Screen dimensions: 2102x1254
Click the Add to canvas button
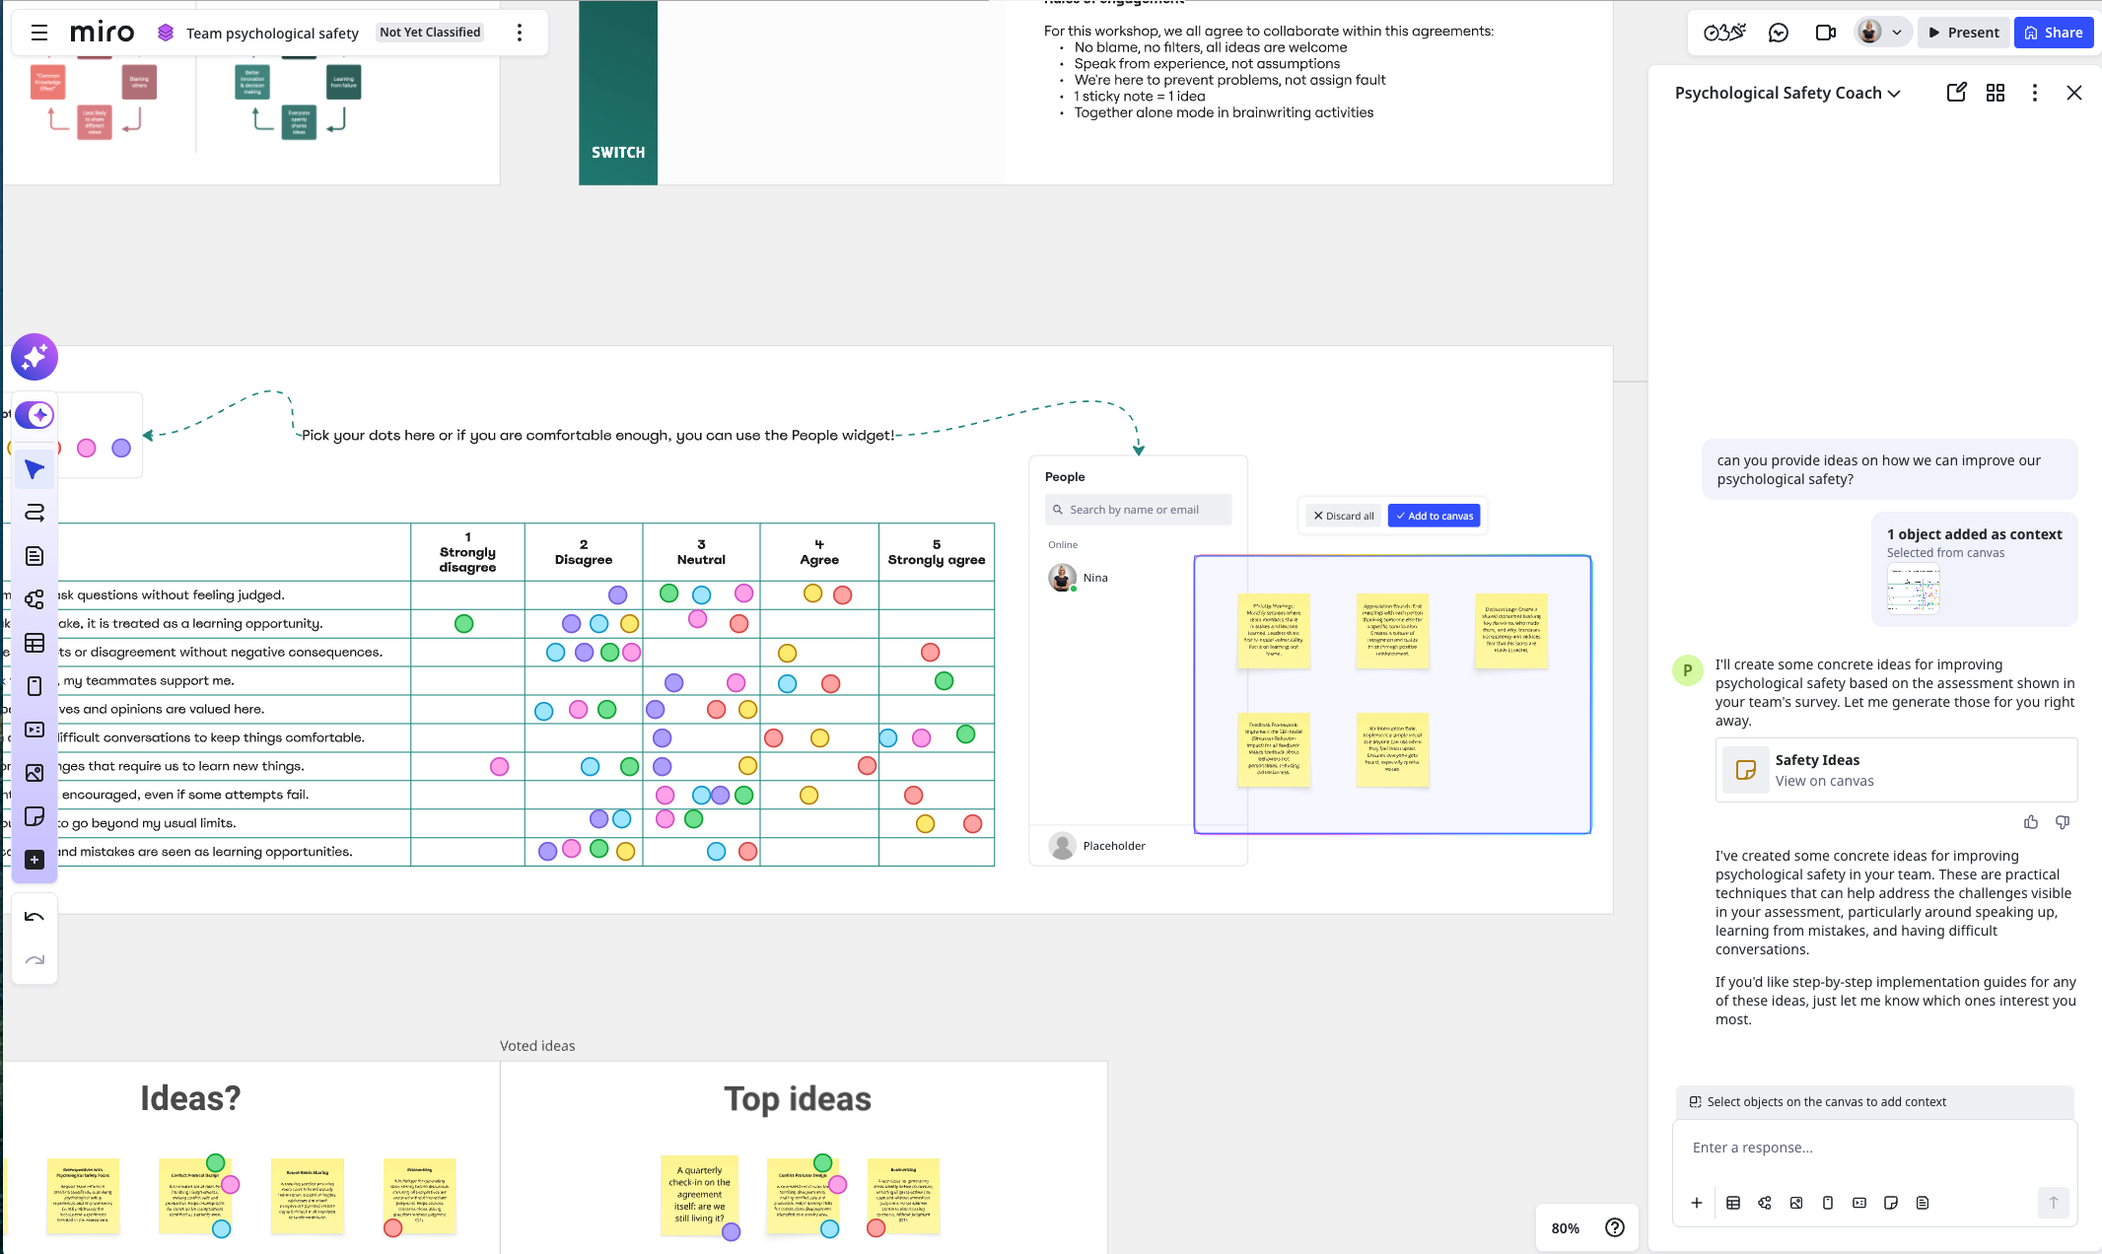(x=1434, y=516)
